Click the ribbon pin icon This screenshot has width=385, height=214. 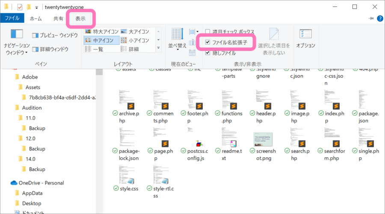pyautogui.click(x=371, y=18)
